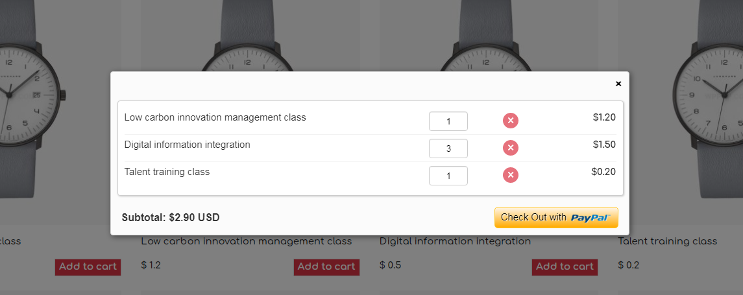Add Low carbon innovation management class to cart
Viewport: 743px width, 295px height.
pyautogui.click(x=326, y=266)
